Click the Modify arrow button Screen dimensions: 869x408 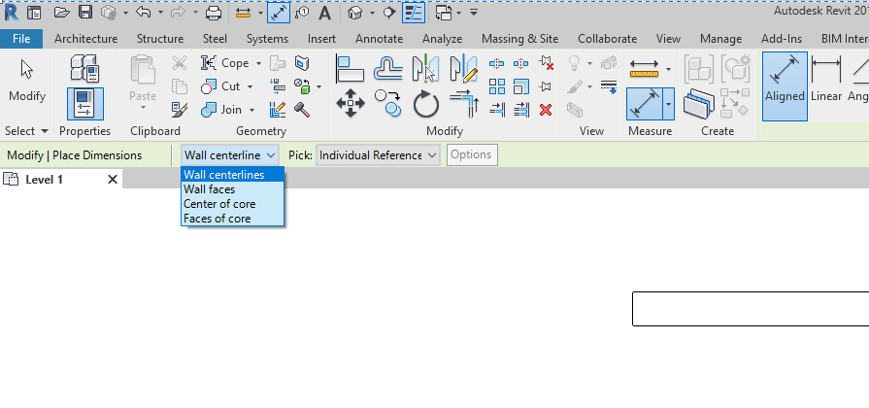26,81
